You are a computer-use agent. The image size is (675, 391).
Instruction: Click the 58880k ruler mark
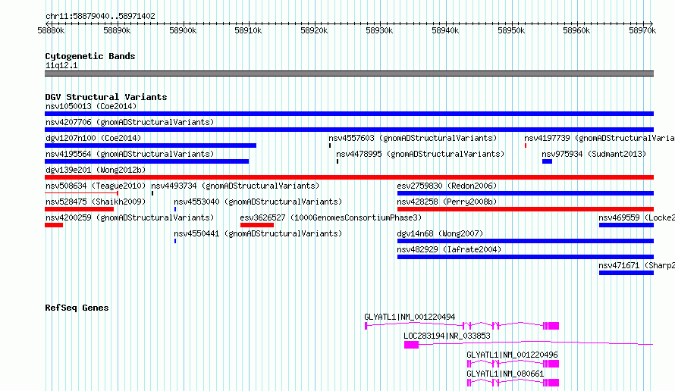tap(51, 30)
